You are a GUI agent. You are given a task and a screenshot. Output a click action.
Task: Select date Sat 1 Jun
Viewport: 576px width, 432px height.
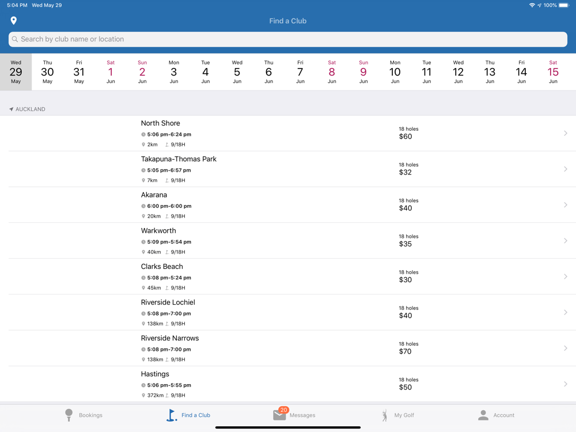(x=111, y=72)
